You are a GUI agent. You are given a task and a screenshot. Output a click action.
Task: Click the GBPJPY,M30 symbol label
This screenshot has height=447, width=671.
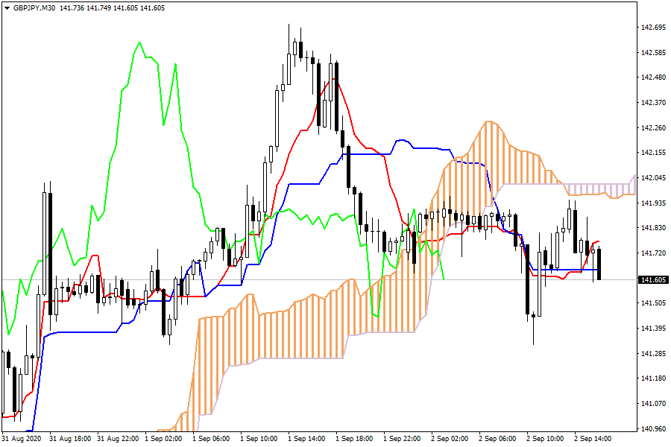[35, 8]
